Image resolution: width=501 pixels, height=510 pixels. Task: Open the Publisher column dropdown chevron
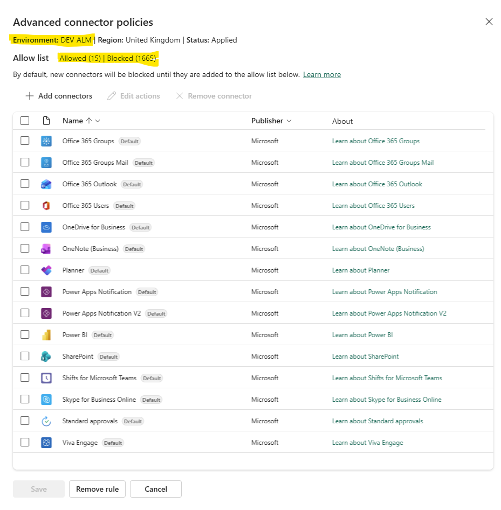point(289,121)
